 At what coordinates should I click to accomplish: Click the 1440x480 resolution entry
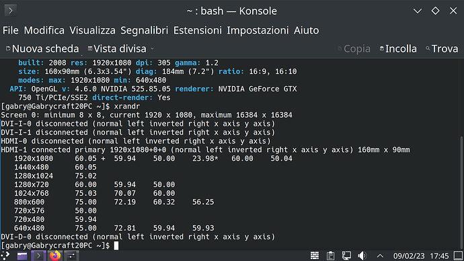click(x=32, y=167)
